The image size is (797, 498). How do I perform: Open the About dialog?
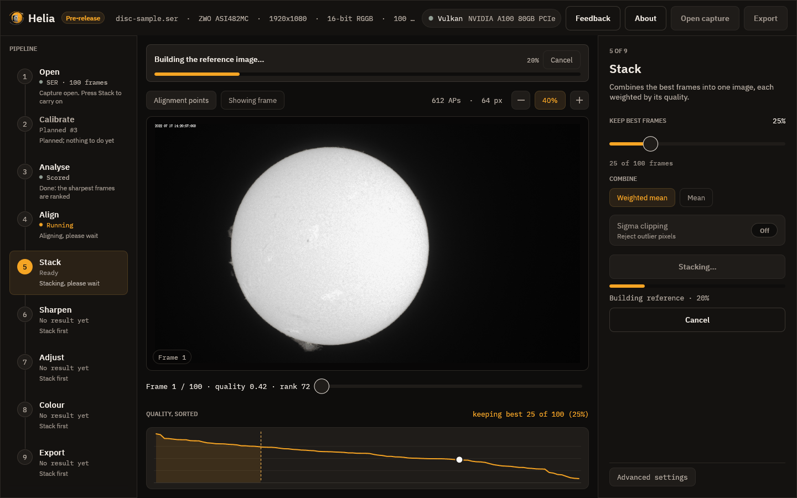[645, 18]
